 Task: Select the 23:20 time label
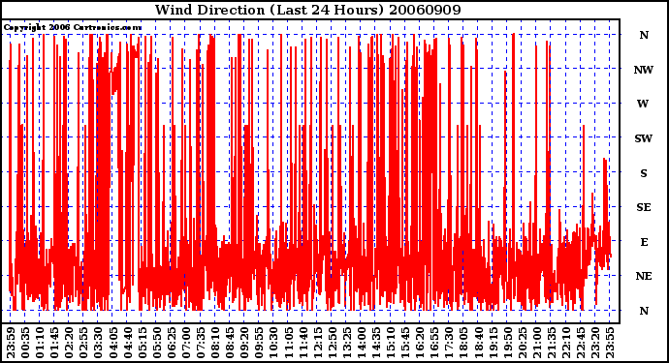click(x=595, y=343)
